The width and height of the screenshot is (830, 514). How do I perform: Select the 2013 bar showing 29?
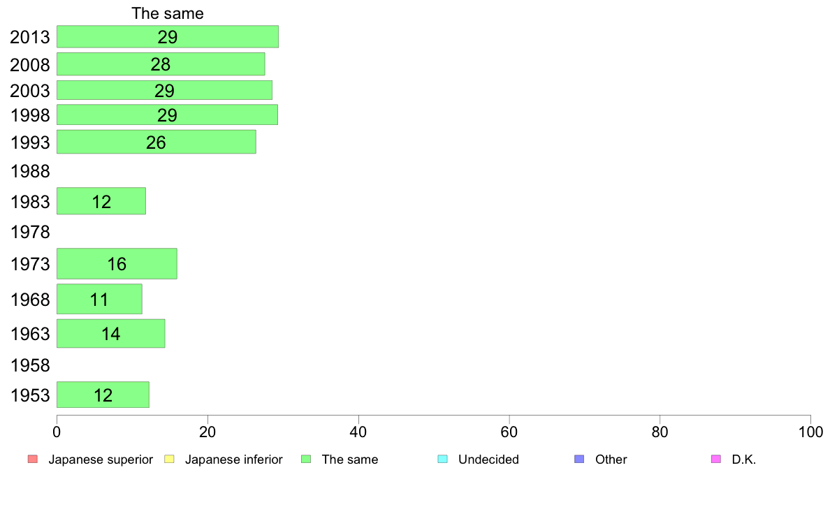[x=167, y=36]
